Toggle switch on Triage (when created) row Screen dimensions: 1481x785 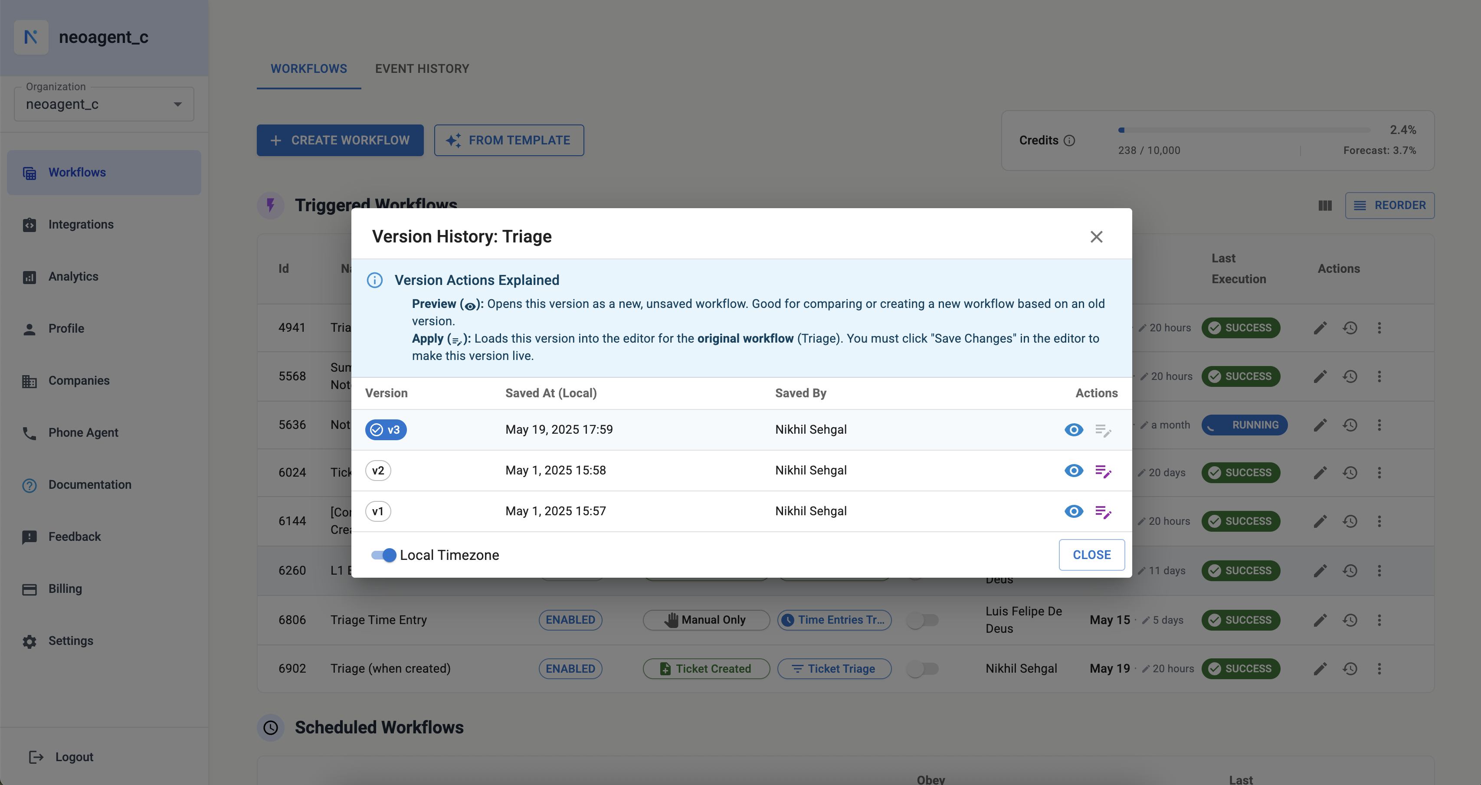click(x=921, y=668)
